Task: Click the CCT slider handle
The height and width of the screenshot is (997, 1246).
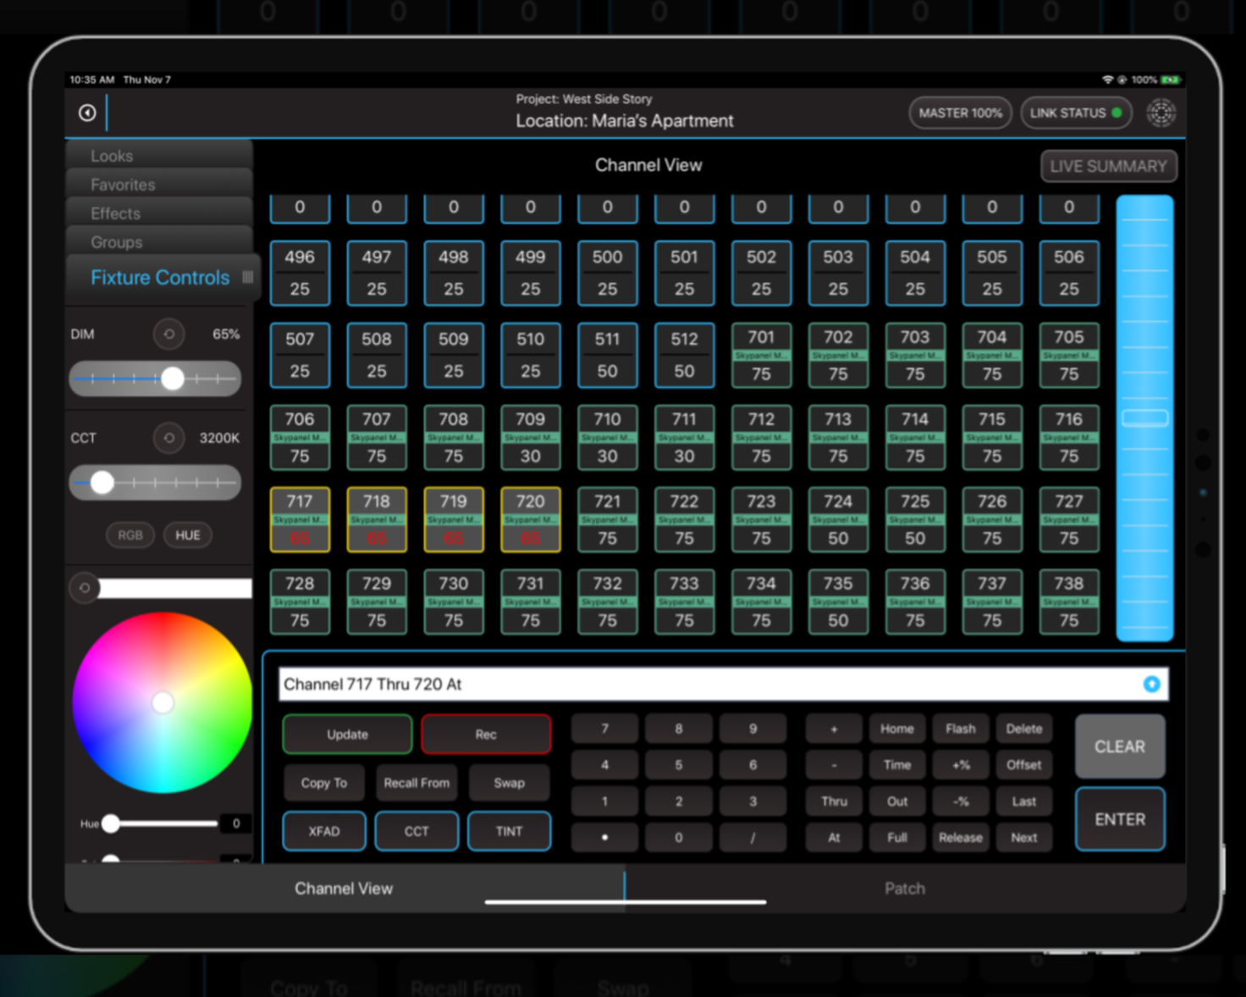Action: pos(102,482)
